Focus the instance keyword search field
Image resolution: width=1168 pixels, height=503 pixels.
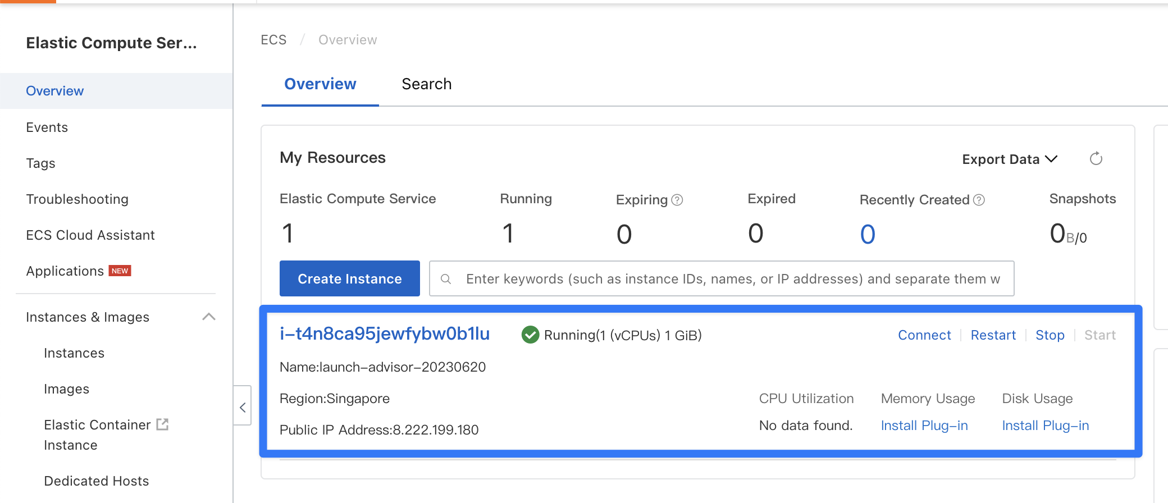click(730, 279)
